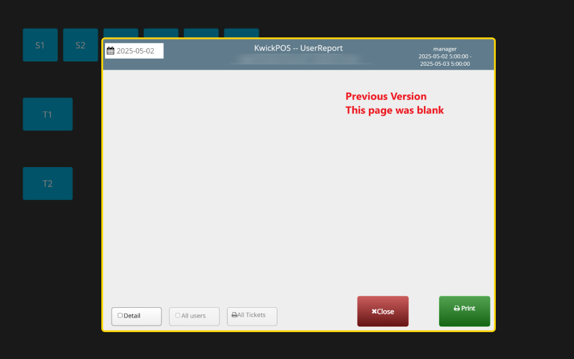574x359 pixels.
Task: Select table S1 in the background
Action: click(x=40, y=45)
